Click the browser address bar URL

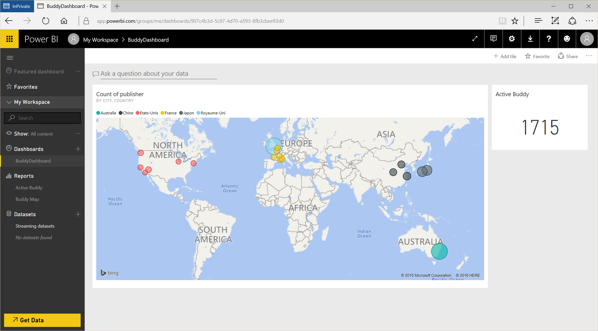190,21
